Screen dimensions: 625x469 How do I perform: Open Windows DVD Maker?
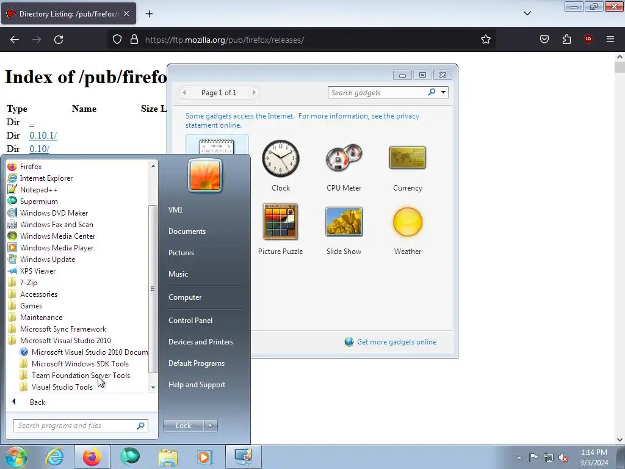pos(54,213)
